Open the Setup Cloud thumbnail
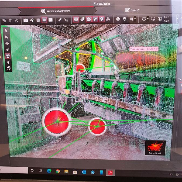Screen dimensions: 182x182 pos(155,148)
